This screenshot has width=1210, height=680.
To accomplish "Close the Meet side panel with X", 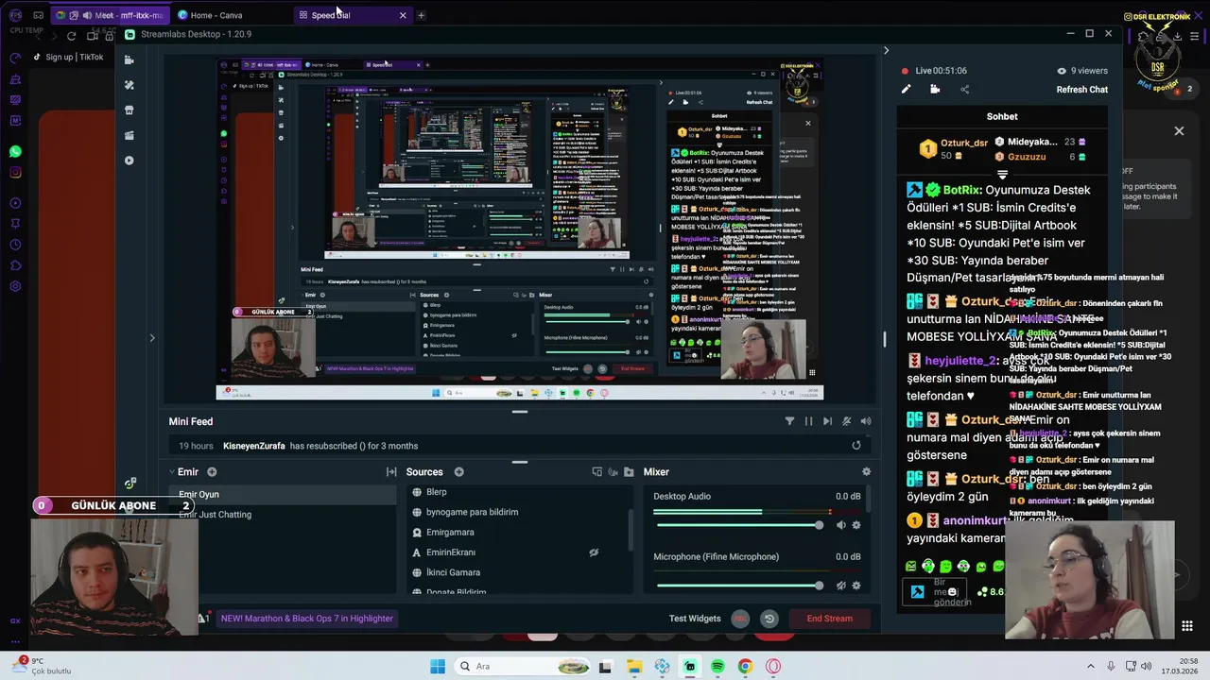I will [1179, 131].
